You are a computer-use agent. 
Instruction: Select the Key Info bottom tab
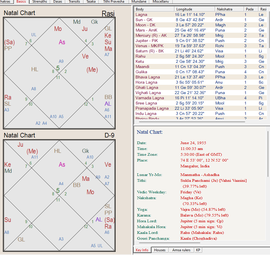coord(142,250)
